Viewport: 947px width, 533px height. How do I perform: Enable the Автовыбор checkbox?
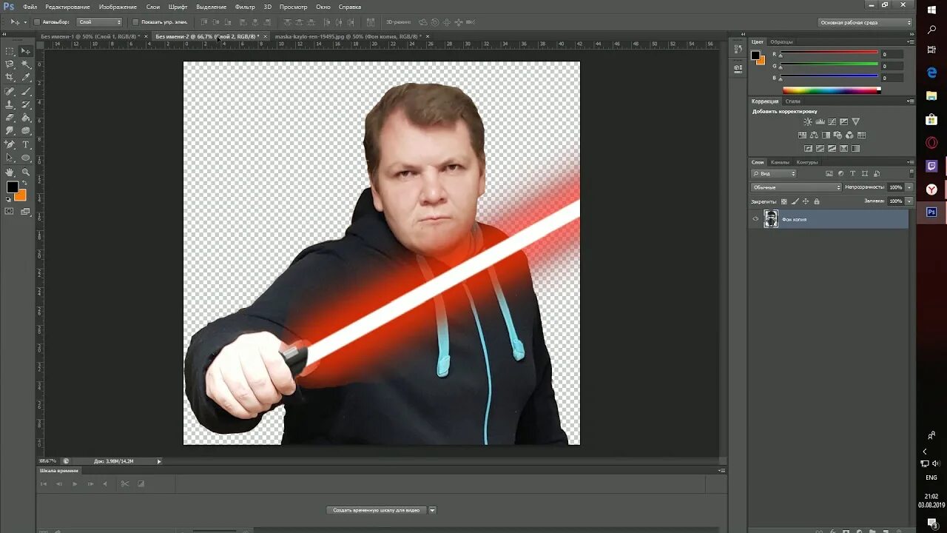pyautogui.click(x=38, y=22)
